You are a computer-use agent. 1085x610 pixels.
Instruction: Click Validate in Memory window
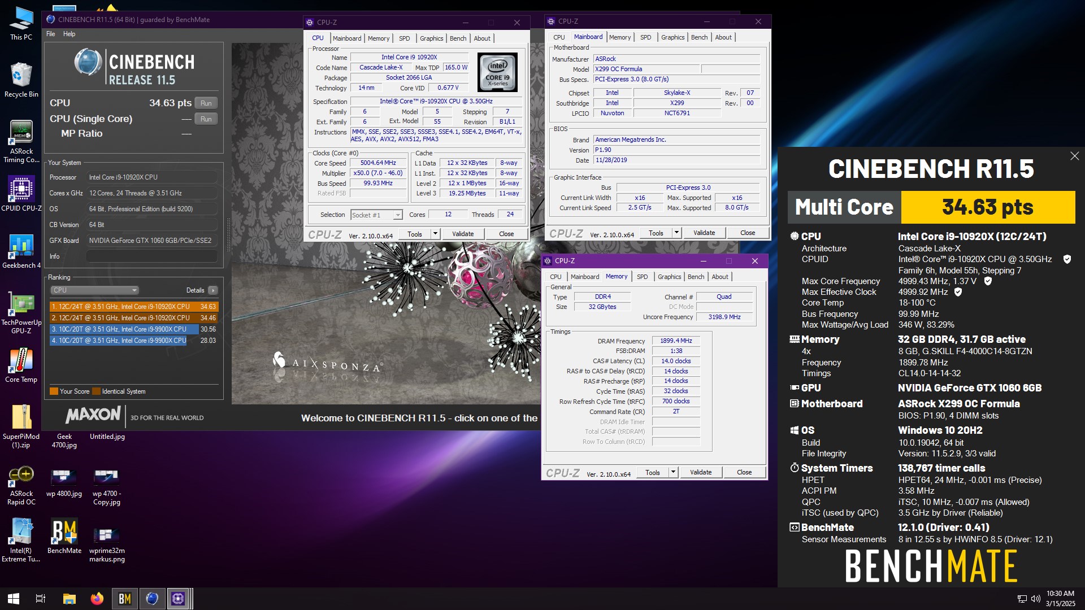point(701,472)
